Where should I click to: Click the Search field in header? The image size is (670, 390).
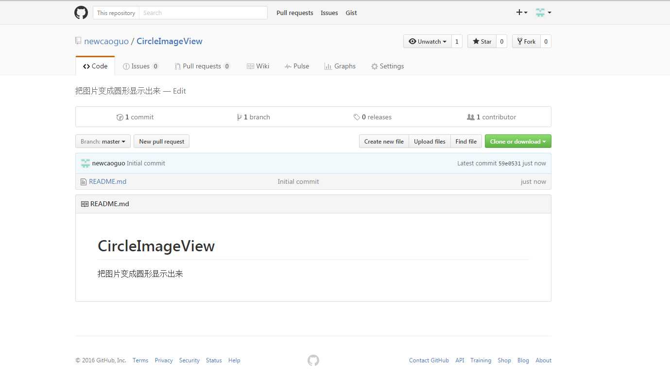coord(203,13)
